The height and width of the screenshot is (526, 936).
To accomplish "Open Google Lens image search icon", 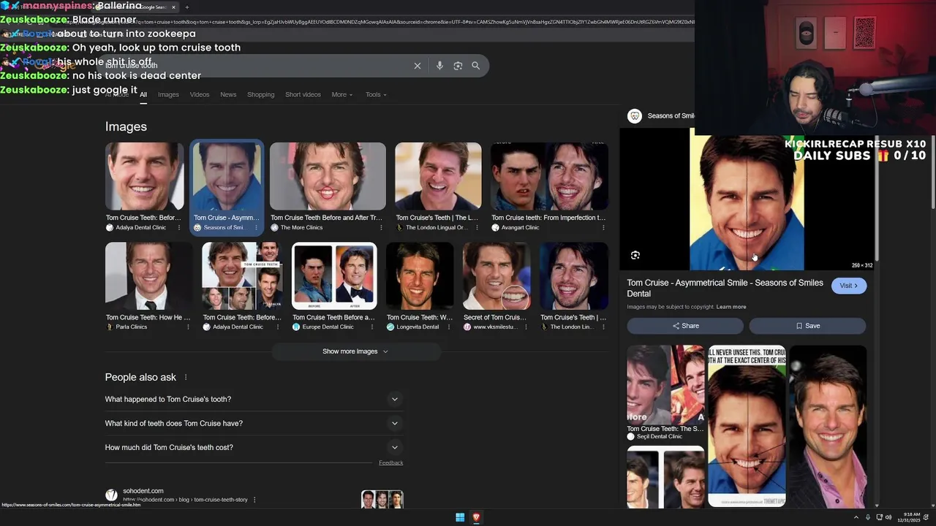I will (458, 66).
